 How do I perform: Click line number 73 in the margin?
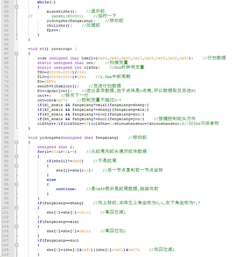click(6, 81)
